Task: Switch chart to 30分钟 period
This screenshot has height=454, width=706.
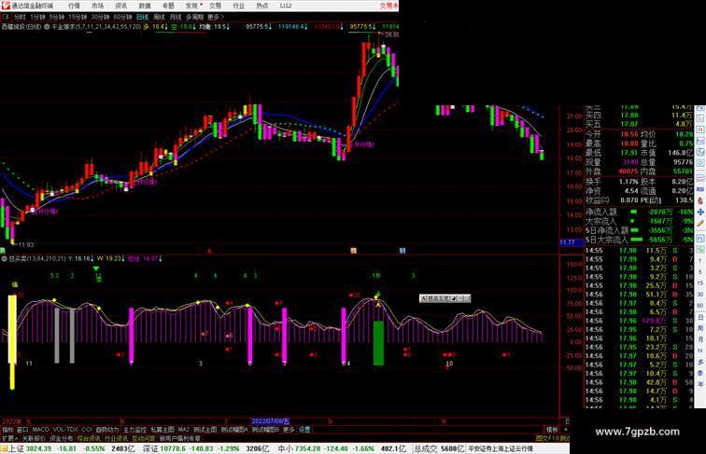Action: (x=100, y=17)
